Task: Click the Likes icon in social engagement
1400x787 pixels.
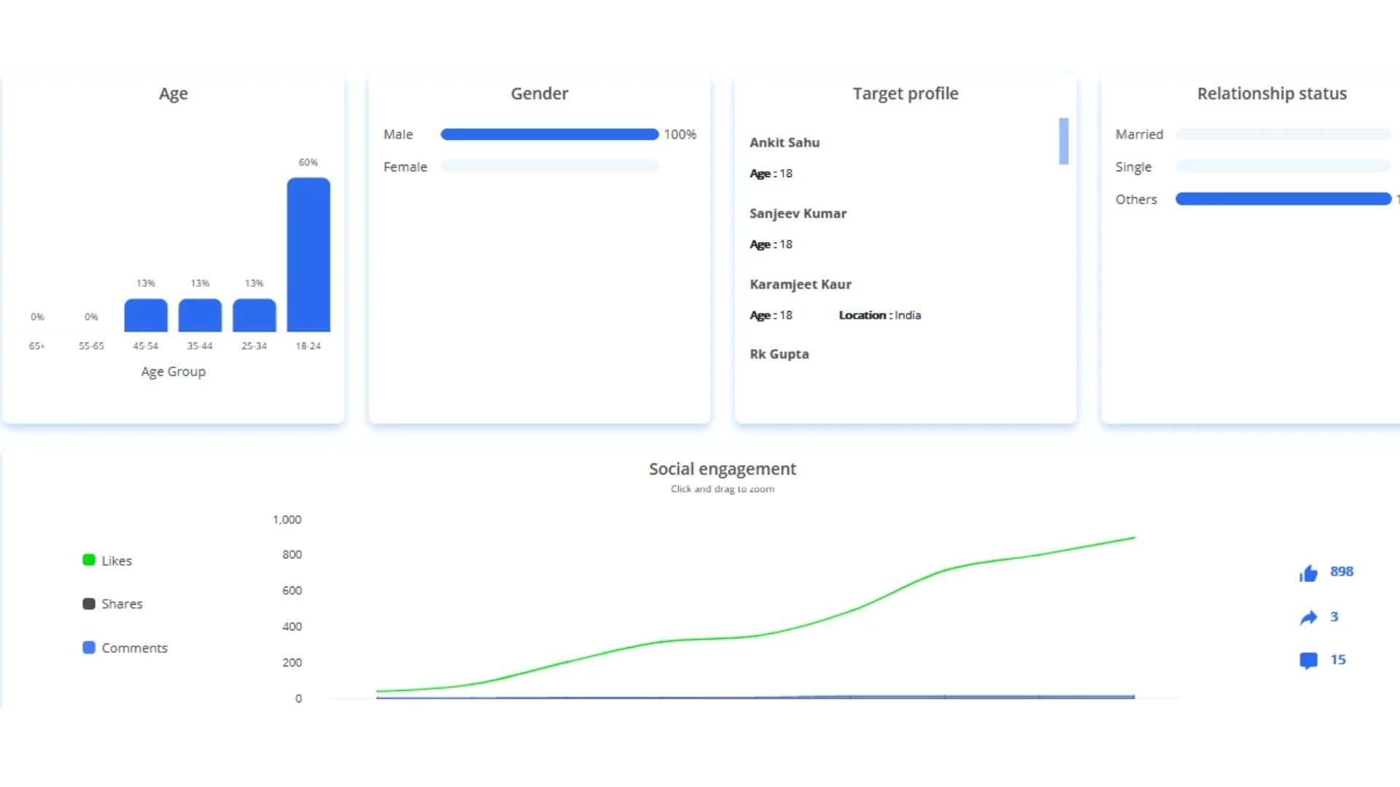Action: [x=1309, y=572]
